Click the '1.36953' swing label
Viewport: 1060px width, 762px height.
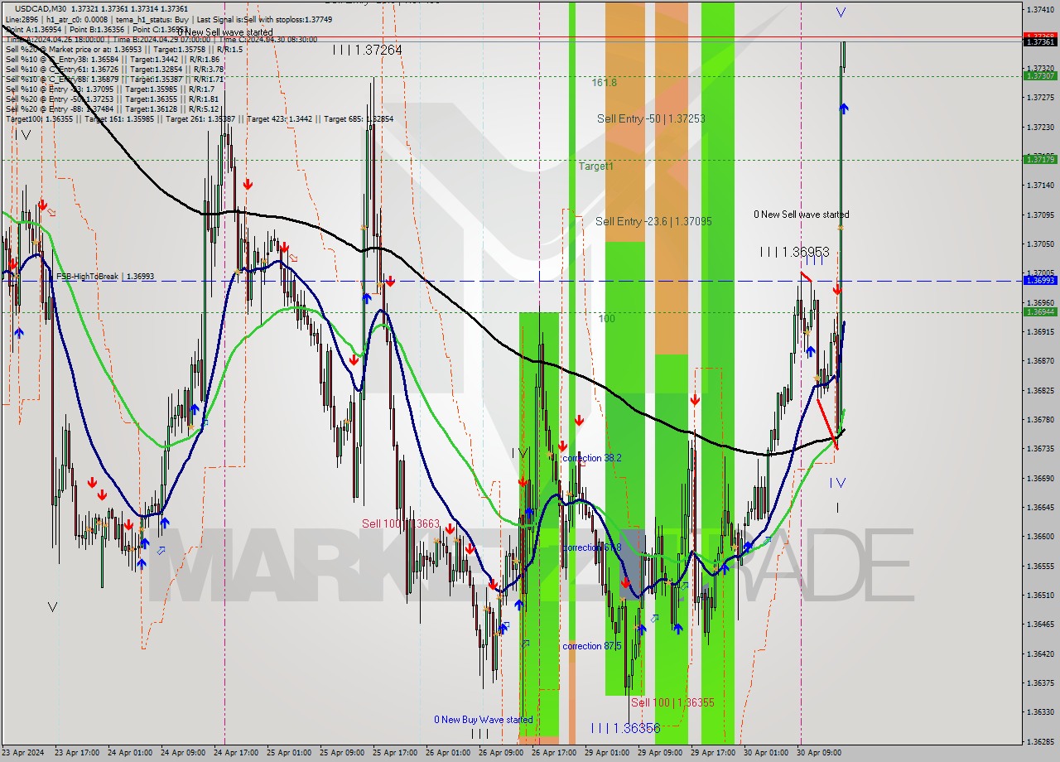pos(795,252)
